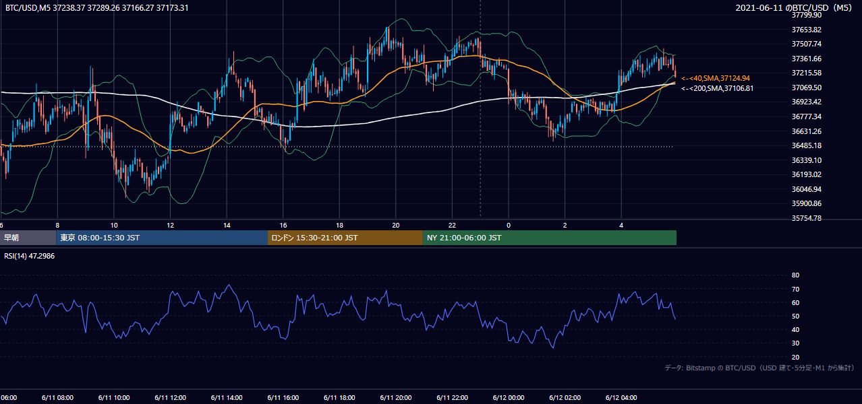Click RSI scale value 70
The image size is (862, 404).
(x=795, y=289)
